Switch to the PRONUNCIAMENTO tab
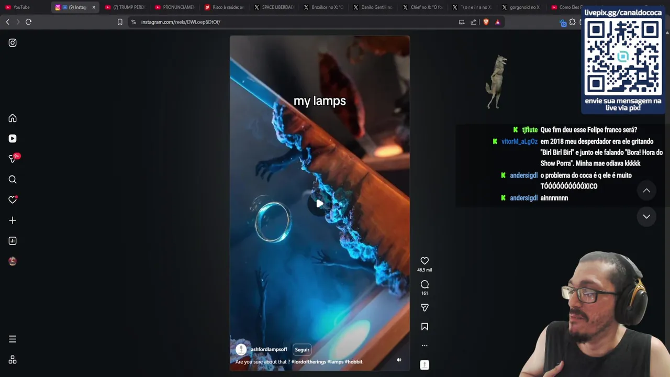The width and height of the screenshot is (670, 377). [x=175, y=7]
